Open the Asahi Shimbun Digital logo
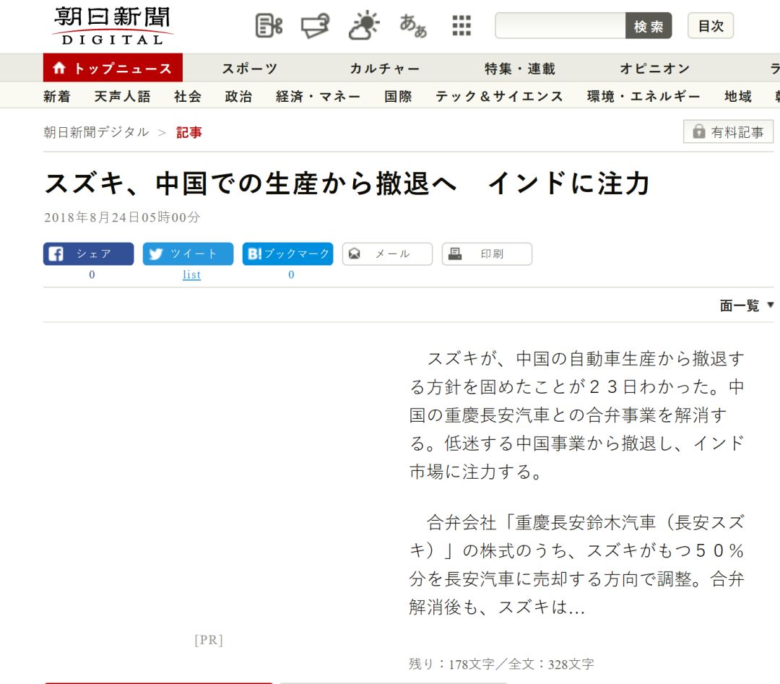This screenshot has height=684, width=780. 113,26
